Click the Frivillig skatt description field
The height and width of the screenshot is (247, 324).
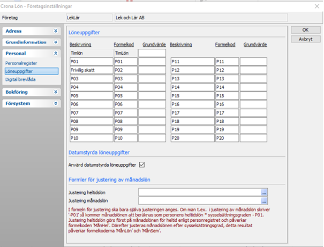pyautogui.click(x=91, y=70)
